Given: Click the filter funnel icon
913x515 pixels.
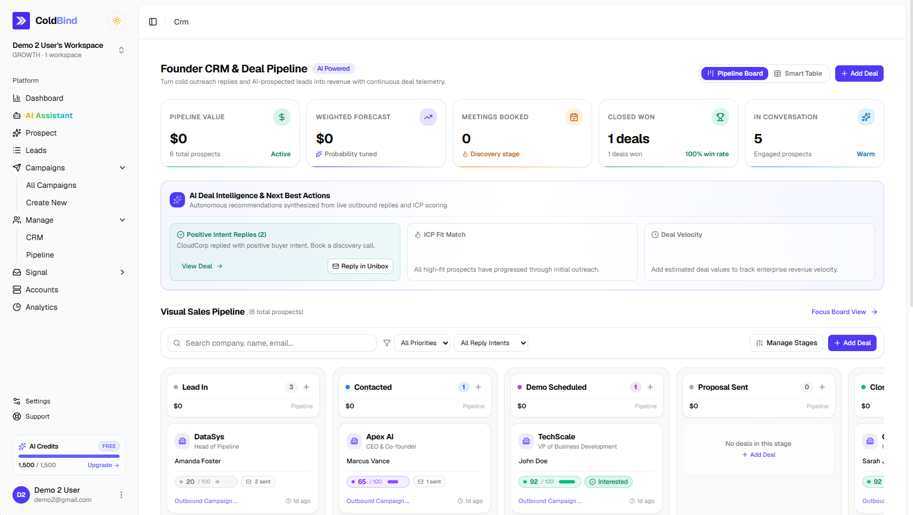Looking at the screenshot, I should (387, 343).
